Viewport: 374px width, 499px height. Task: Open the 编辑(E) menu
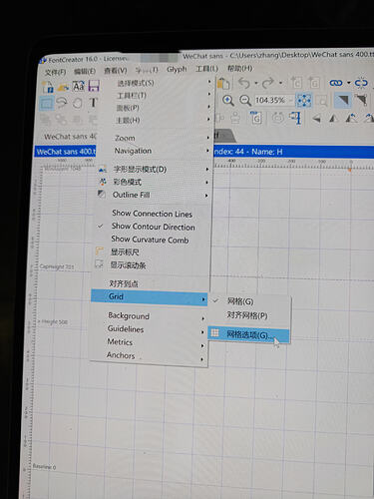coord(85,72)
